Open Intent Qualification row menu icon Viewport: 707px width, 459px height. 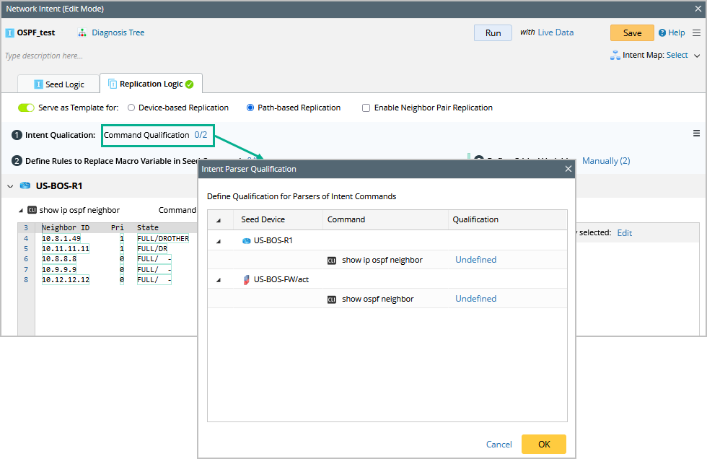(x=696, y=134)
